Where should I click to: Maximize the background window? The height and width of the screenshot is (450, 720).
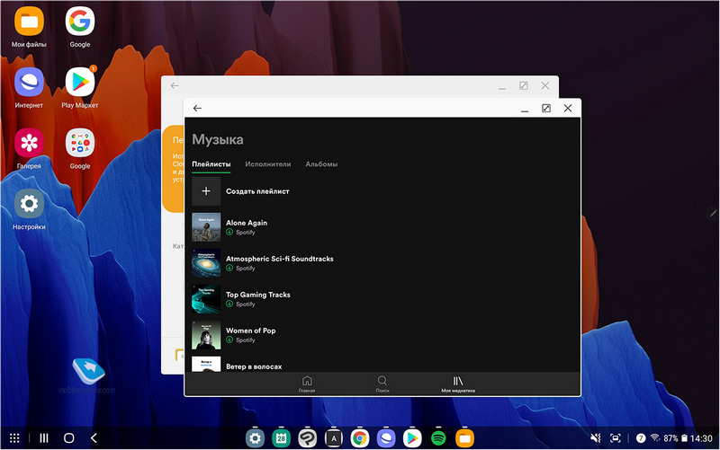(524, 85)
